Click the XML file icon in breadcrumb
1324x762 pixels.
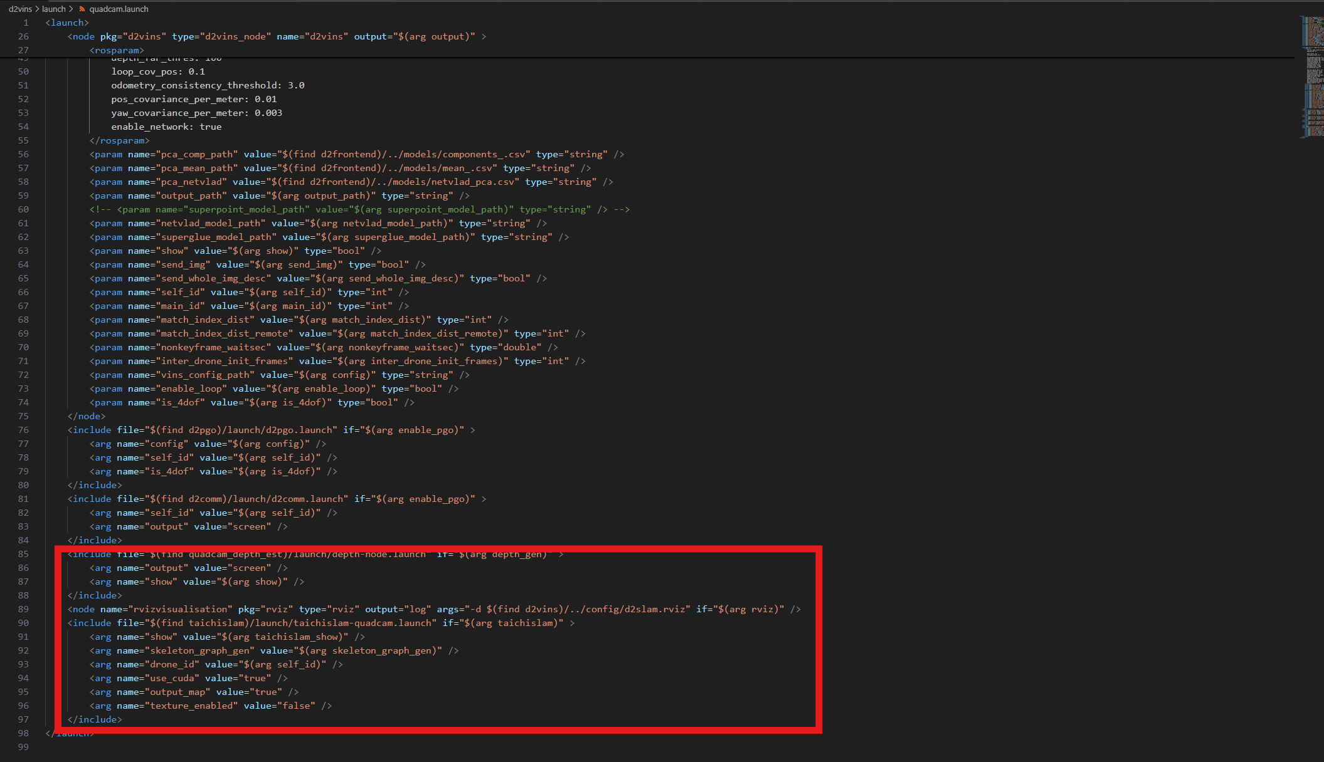coord(82,9)
